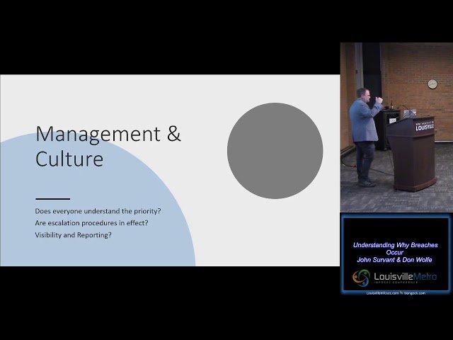Click the "Understanding Why Breaches Occur" title
This screenshot has width=453, height=340.
point(396,248)
